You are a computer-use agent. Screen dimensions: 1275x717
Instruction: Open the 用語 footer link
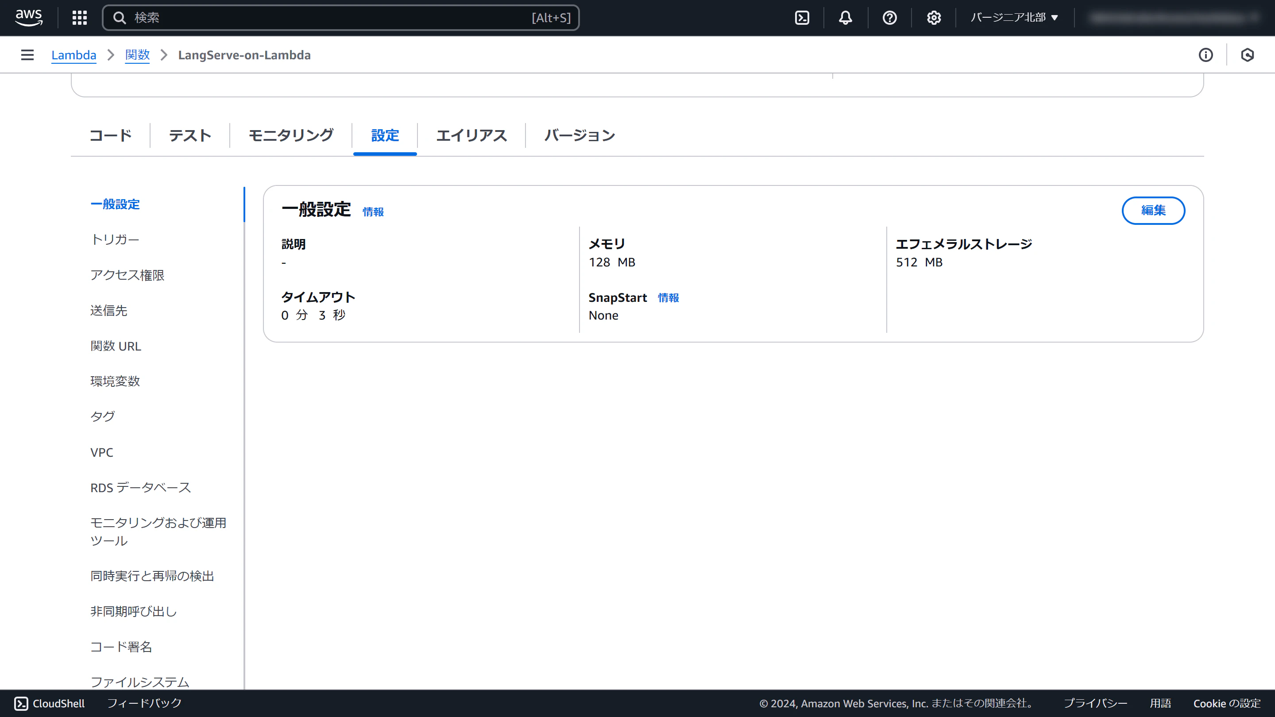[x=1160, y=703]
